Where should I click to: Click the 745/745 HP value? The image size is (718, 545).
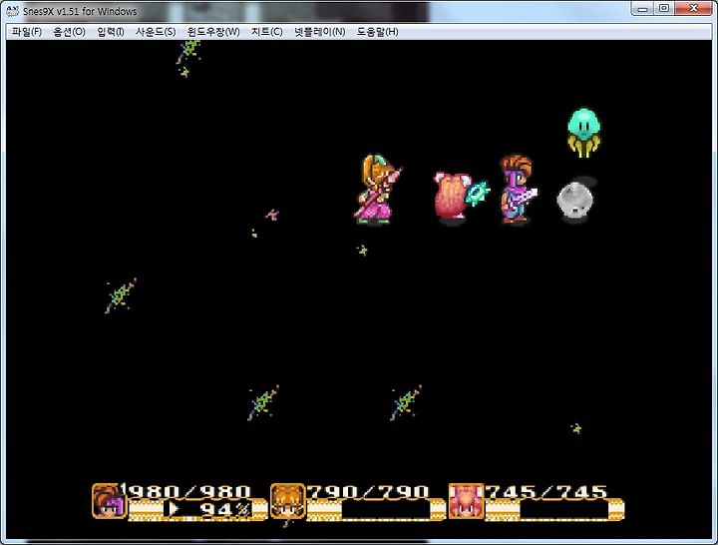tap(545, 491)
